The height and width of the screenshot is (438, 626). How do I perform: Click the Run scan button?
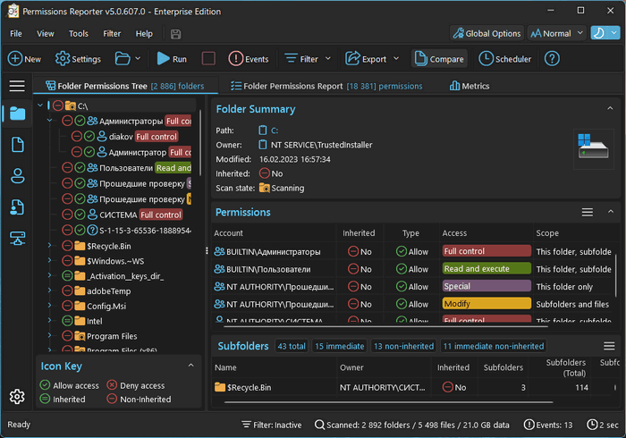[x=172, y=59]
